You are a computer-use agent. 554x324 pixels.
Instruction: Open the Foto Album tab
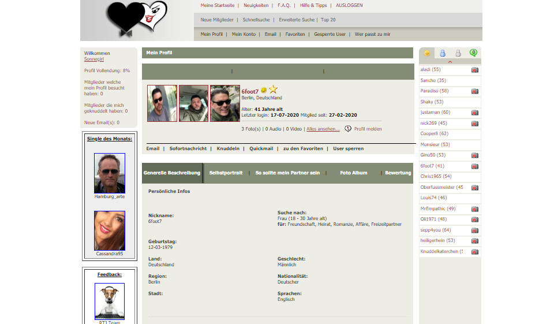point(353,173)
